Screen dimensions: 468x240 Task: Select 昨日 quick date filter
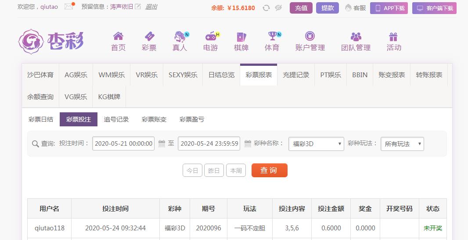[214, 171]
